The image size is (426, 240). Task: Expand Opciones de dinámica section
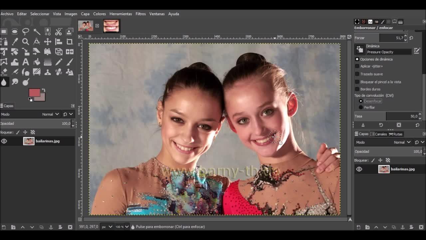(357, 59)
